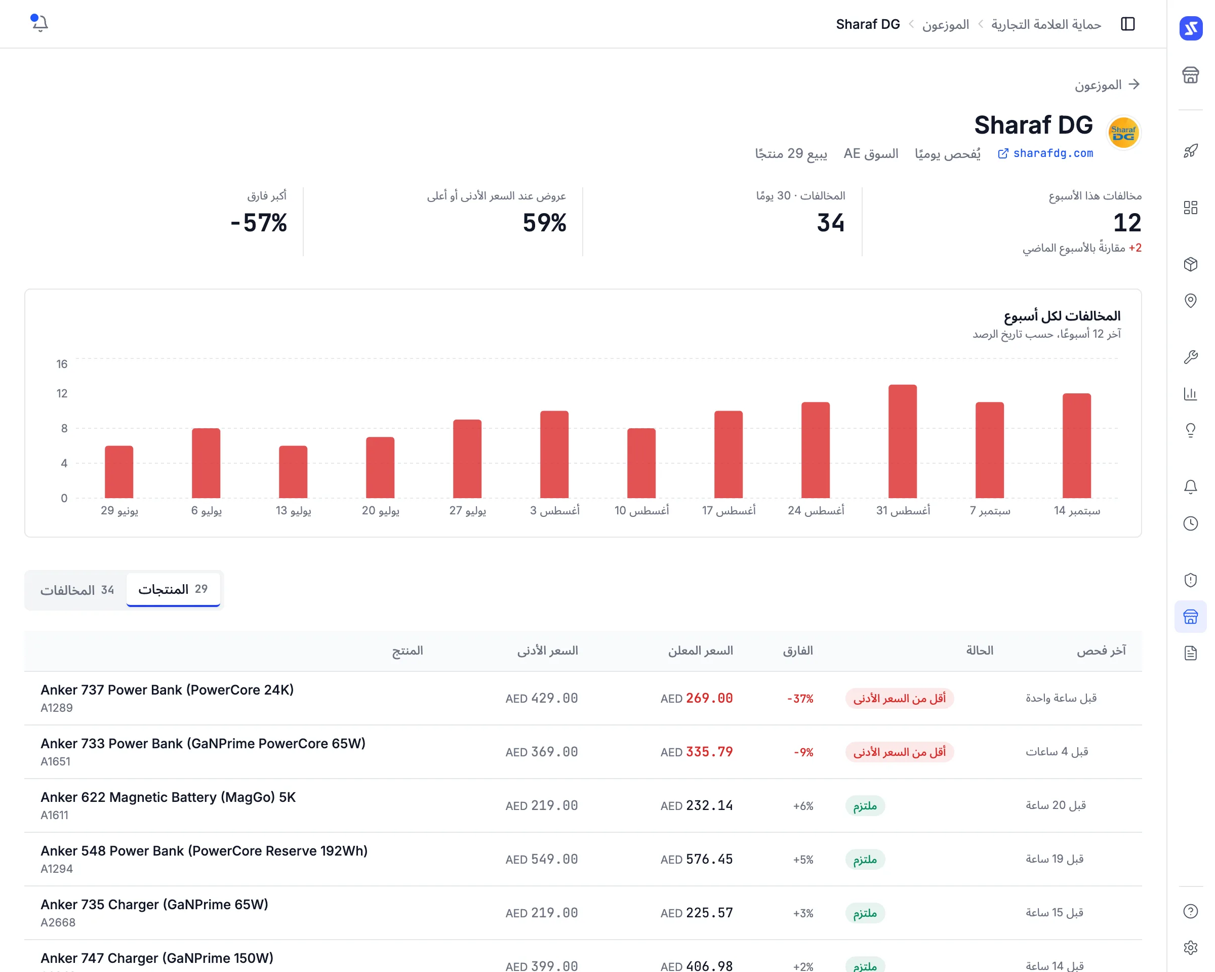Open the sharafdg.com external link
Image resolution: width=1215 pixels, height=972 pixels.
(x=1045, y=153)
